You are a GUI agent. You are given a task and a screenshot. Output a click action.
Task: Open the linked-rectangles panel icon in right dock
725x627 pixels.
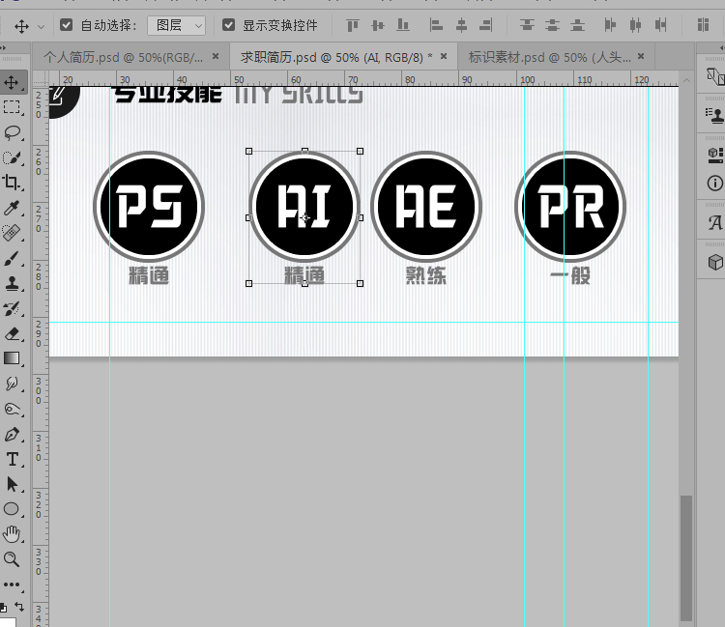pos(714,76)
